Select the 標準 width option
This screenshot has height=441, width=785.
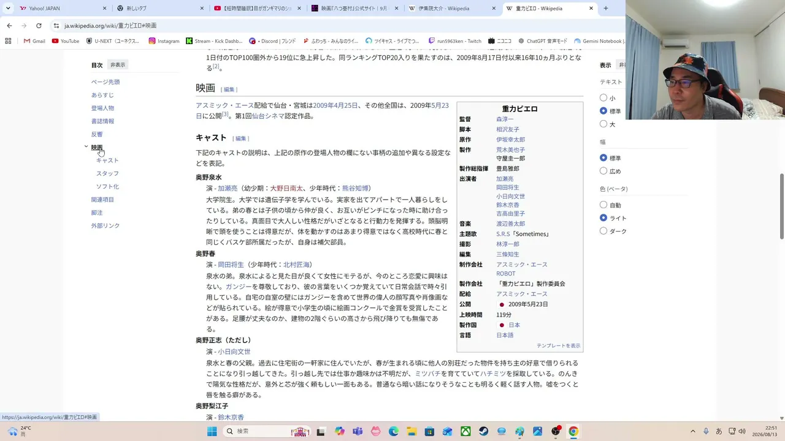coord(603,158)
